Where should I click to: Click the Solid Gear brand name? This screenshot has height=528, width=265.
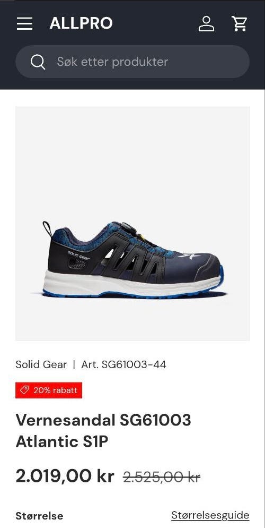point(41,364)
